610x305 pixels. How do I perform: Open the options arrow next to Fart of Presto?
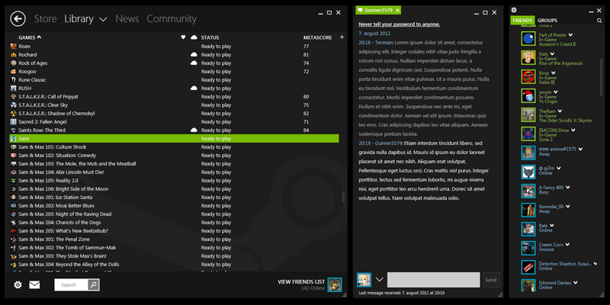point(569,34)
